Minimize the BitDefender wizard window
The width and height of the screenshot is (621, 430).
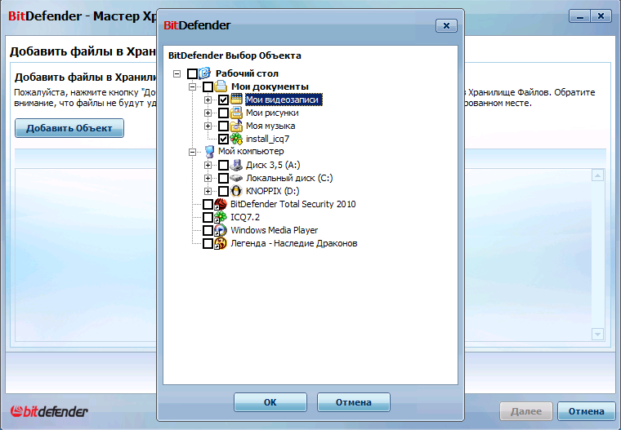coord(580,16)
